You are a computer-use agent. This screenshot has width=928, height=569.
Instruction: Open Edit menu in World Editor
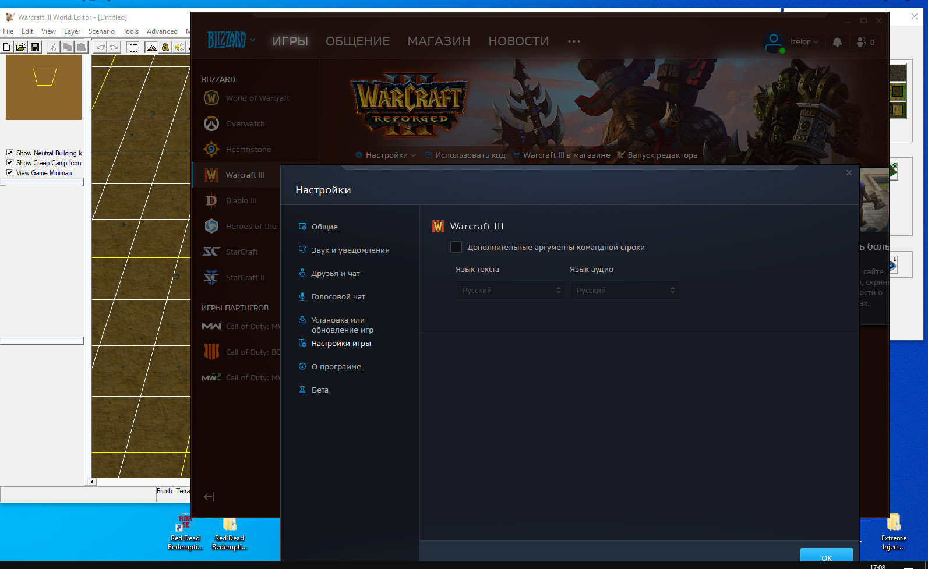27,31
